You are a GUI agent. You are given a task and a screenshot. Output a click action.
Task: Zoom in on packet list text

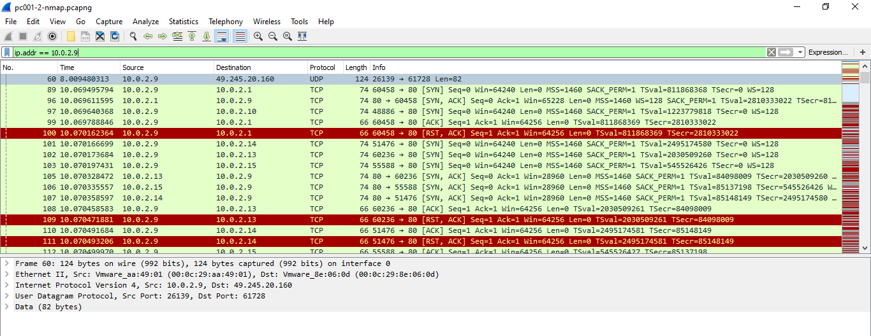258,36
